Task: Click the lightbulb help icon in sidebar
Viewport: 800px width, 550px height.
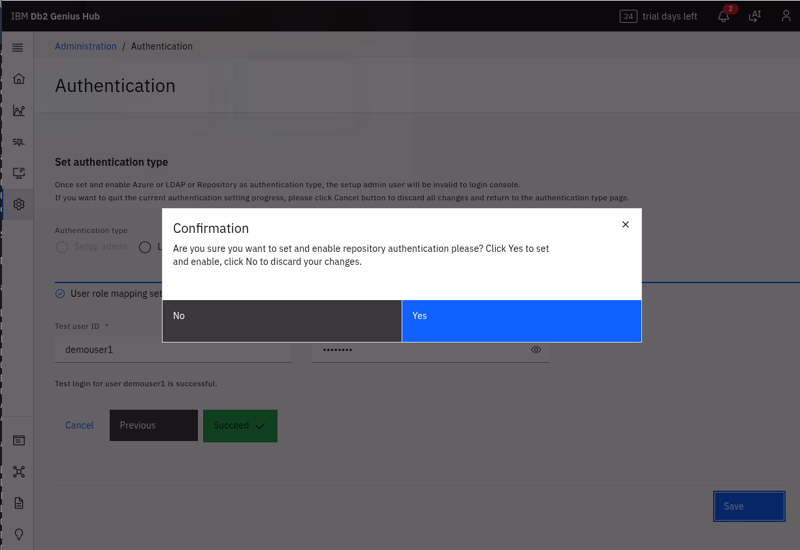Action: (x=18, y=534)
